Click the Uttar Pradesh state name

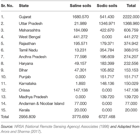31,23
